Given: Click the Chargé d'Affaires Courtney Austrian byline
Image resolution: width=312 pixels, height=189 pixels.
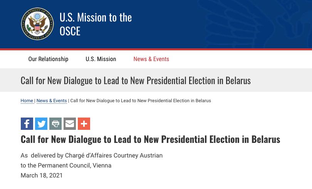Looking at the screenshot, I should point(114,156).
